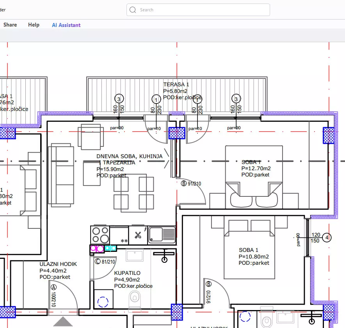Open the AI Assistant menu
This screenshot has height=328, width=345.
pos(66,25)
